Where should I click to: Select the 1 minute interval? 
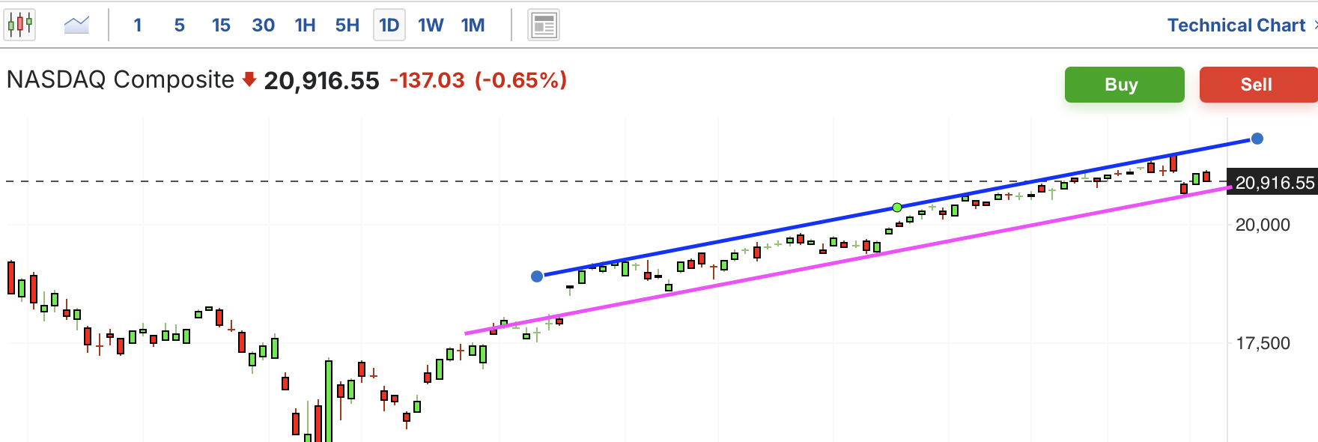[x=138, y=25]
